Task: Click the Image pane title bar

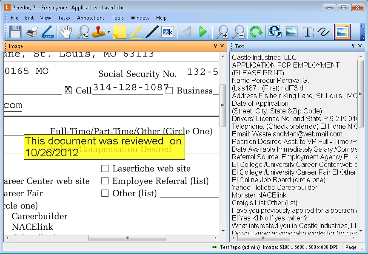Action: pos(115,46)
